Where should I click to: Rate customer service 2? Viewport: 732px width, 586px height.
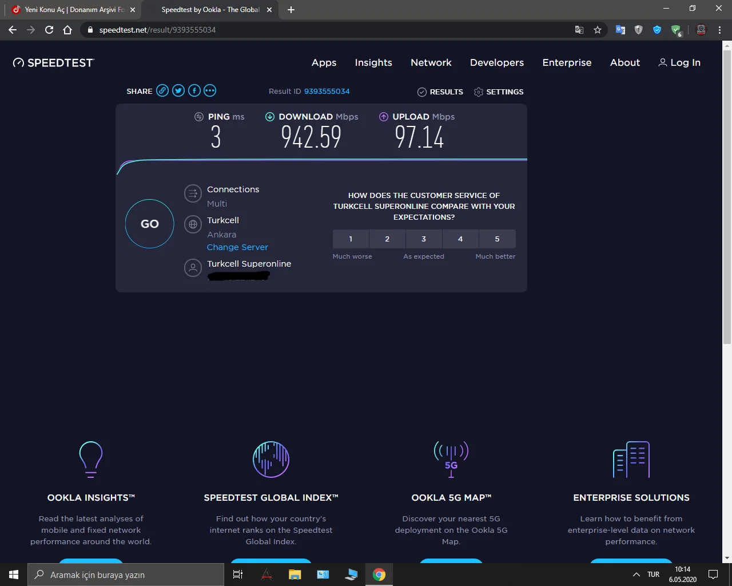pyautogui.click(x=387, y=239)
